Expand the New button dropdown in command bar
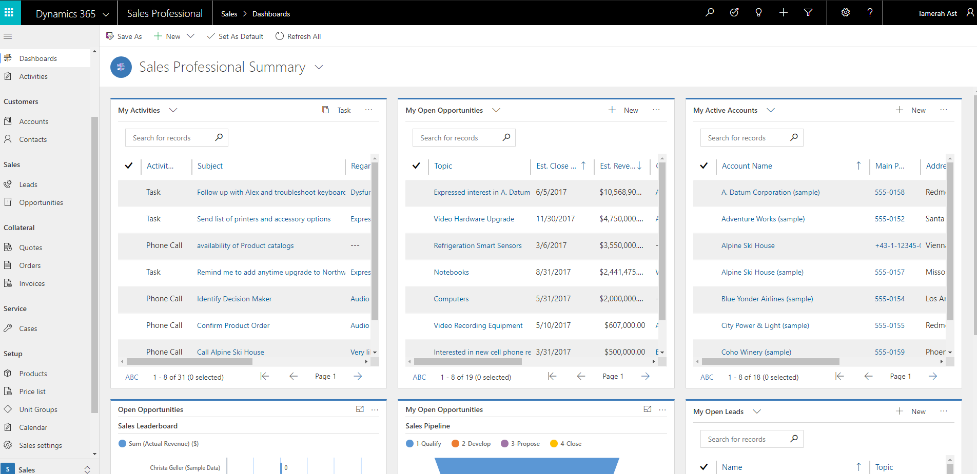This screenshot has height=474, width=977. click(191, 36)
